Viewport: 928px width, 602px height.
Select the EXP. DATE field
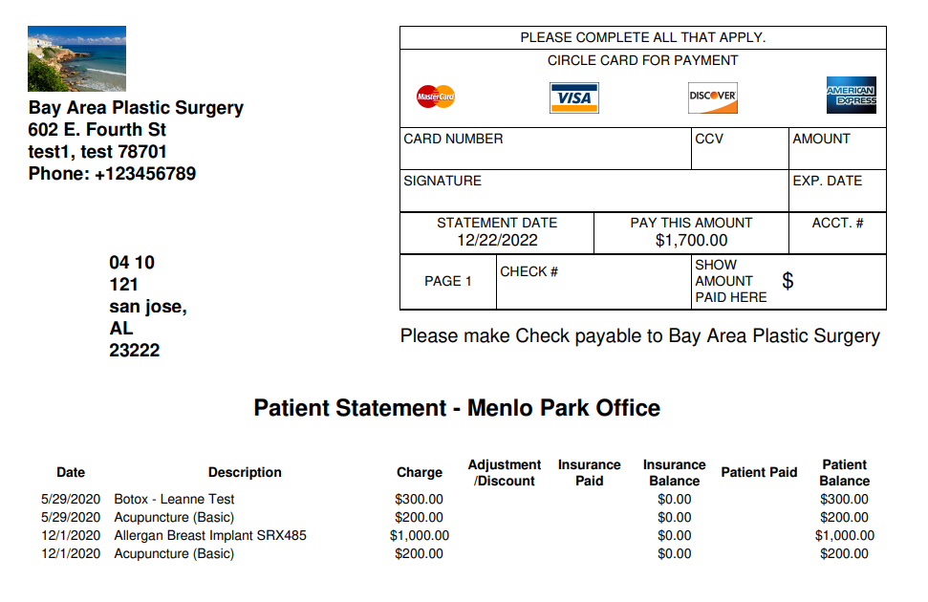[x=837, y=190]
